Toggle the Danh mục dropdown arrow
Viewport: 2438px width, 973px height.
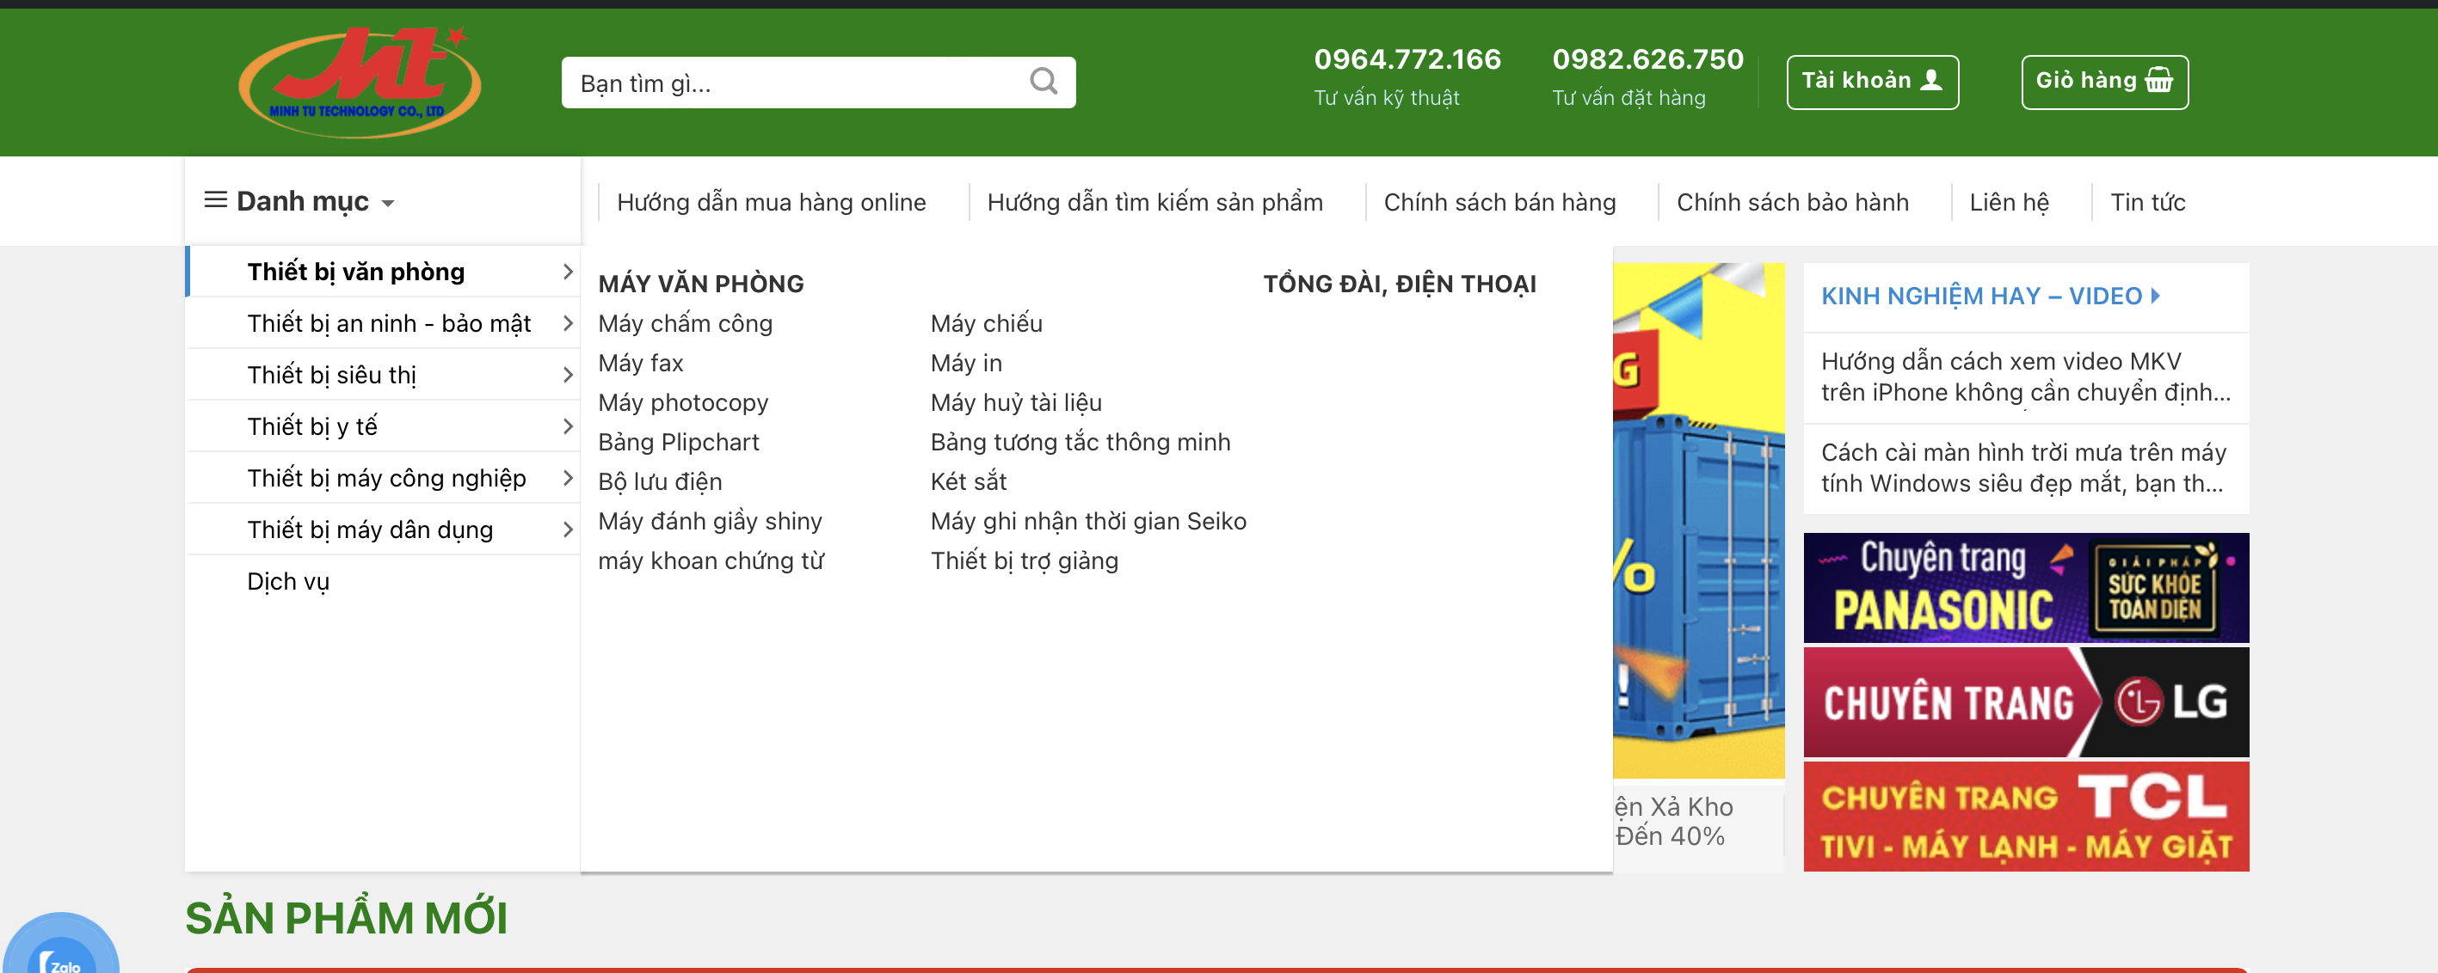388,204
